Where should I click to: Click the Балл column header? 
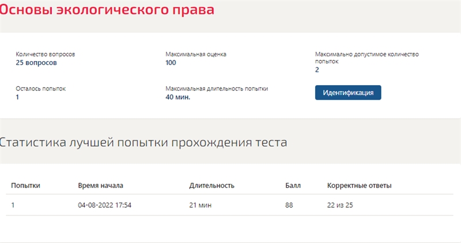click(x=293, y=185)
